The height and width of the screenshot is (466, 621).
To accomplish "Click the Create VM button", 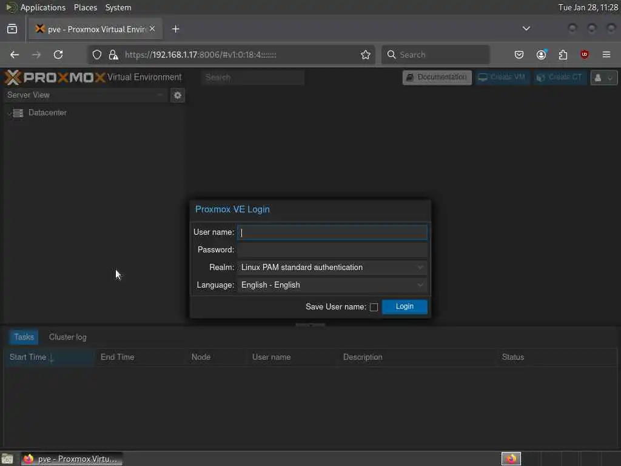I will coord(502,77).
